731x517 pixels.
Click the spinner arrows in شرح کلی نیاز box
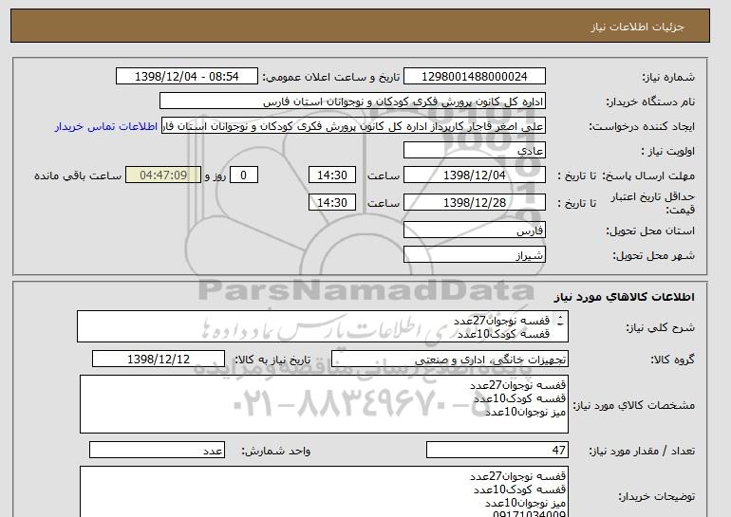(560, 321)
